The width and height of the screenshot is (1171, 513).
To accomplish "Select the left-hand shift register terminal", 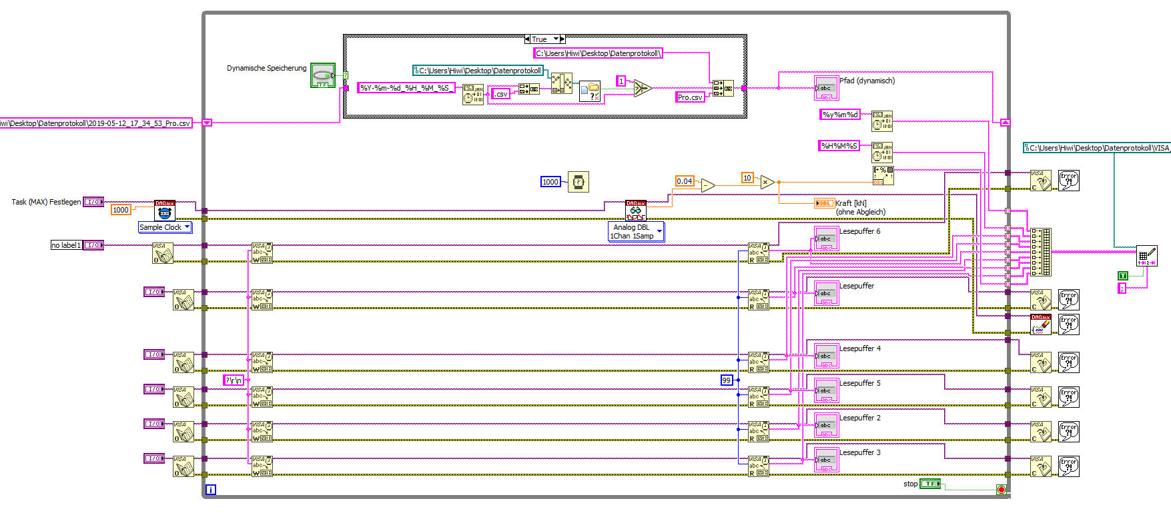I will click(x=207, y=123).
